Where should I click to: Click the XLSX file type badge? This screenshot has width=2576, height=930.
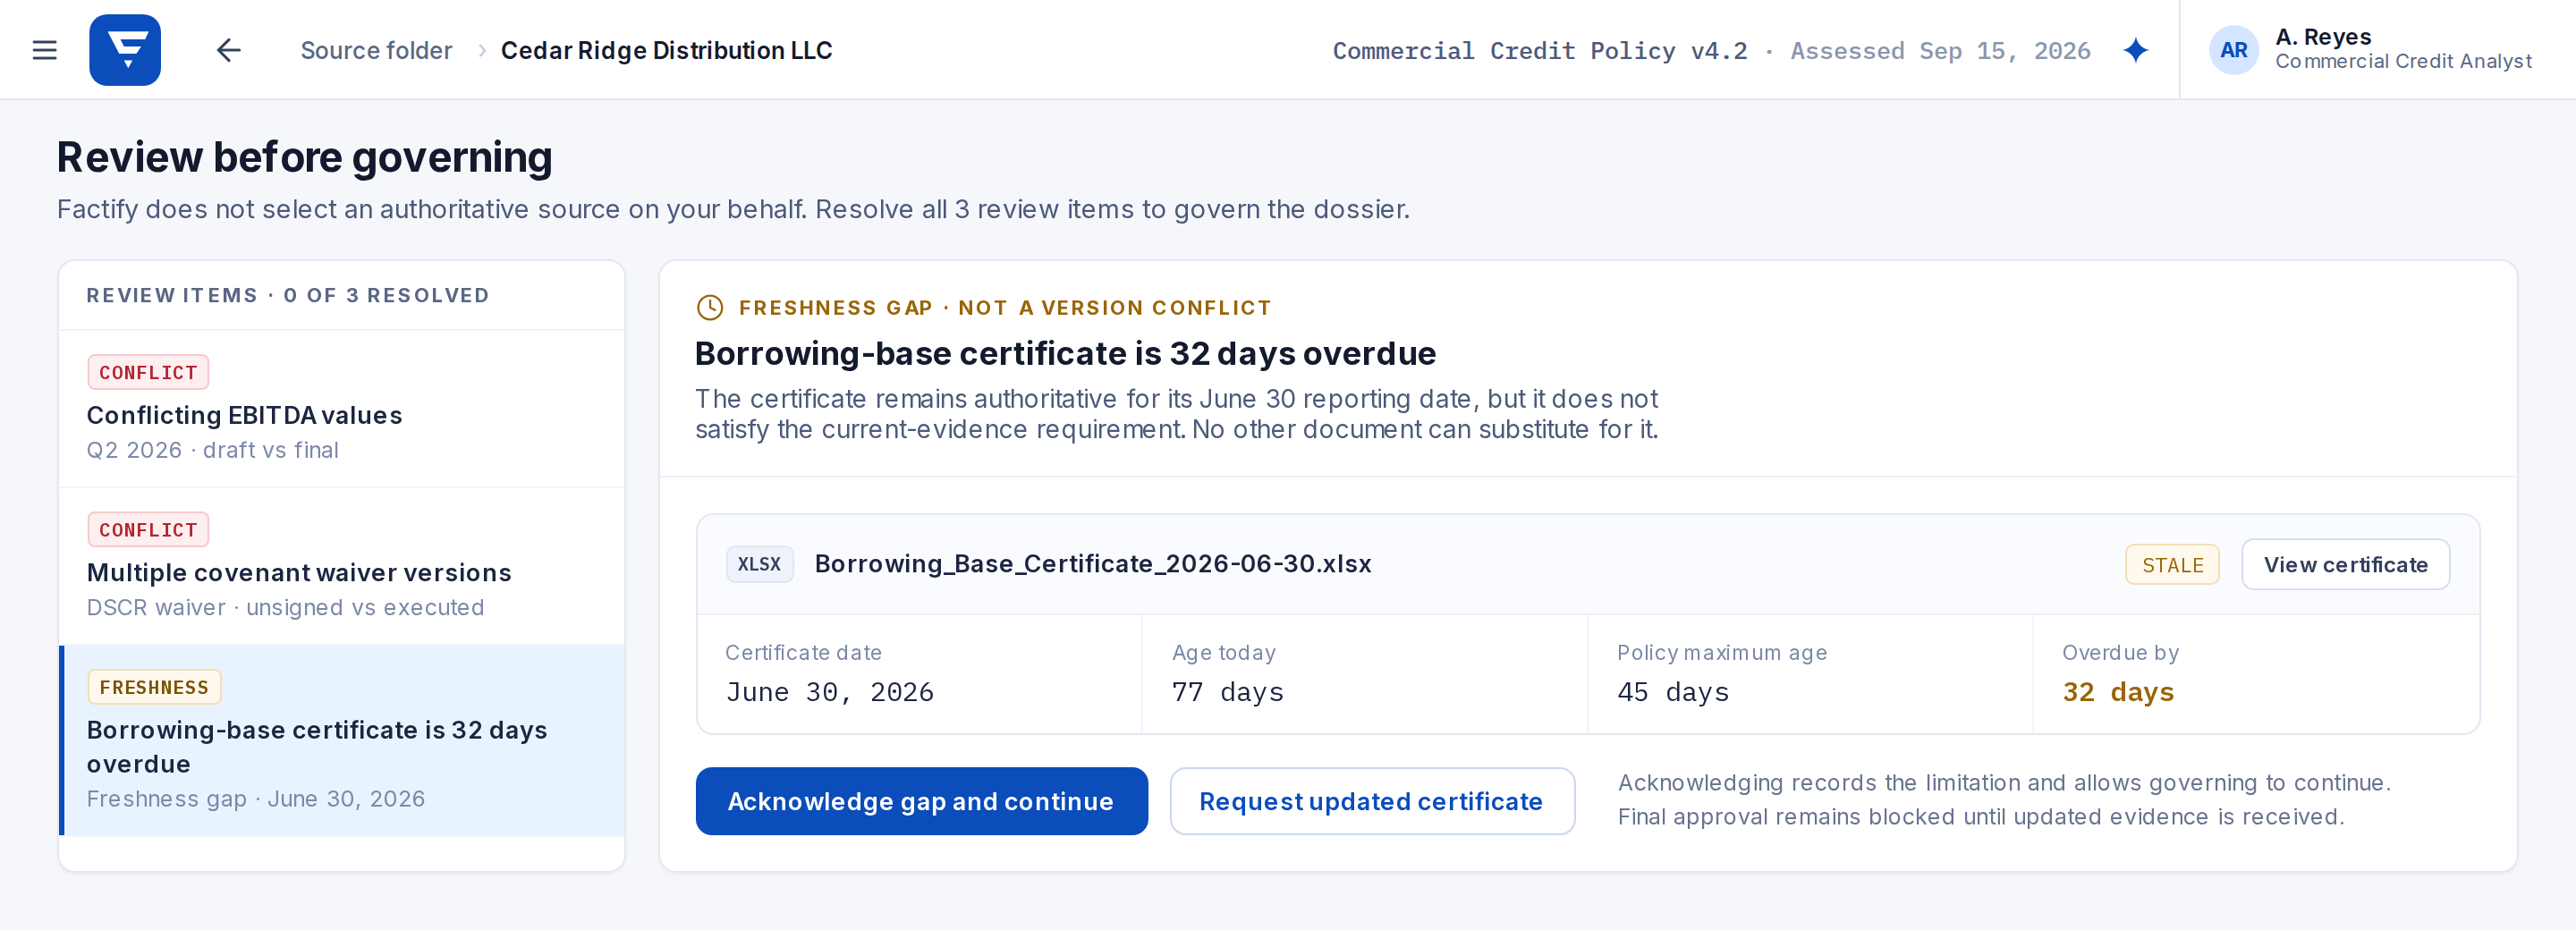point(760,564)
